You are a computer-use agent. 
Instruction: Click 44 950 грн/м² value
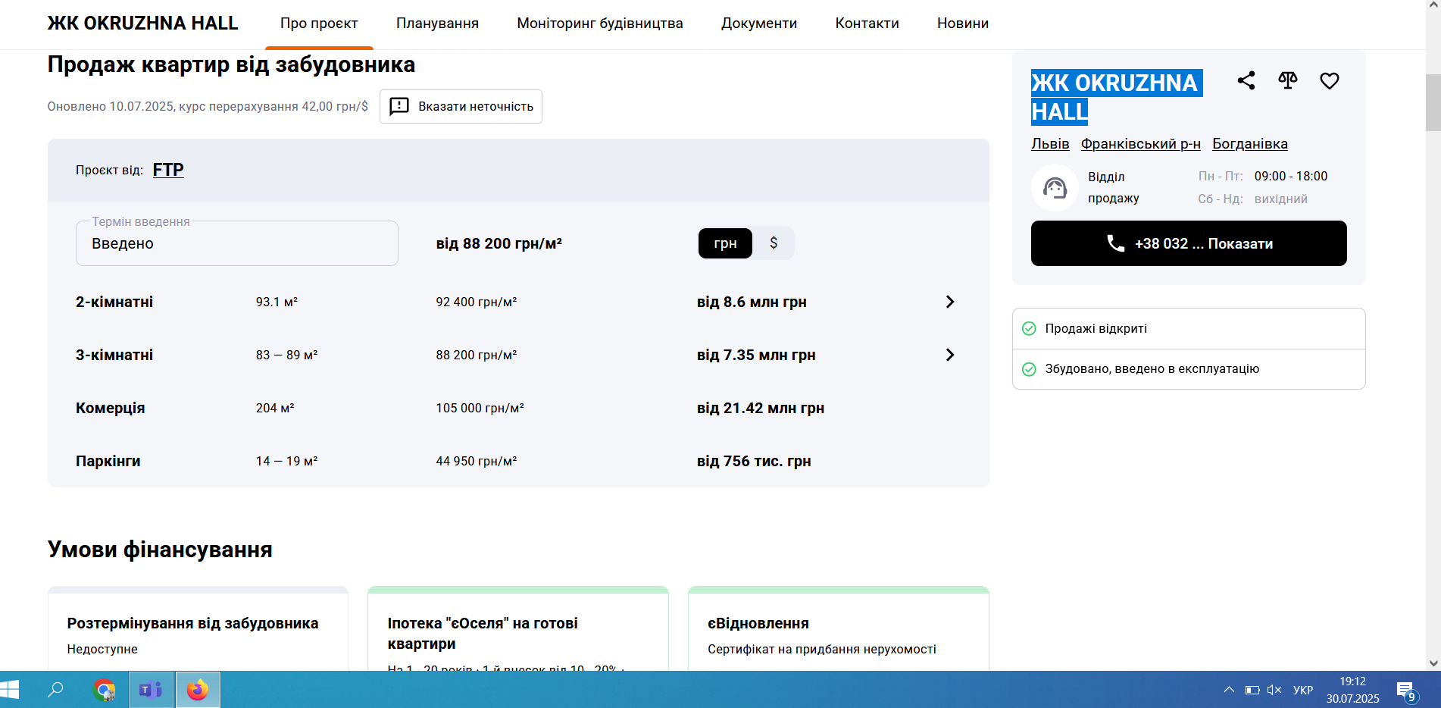coord(476,461)
